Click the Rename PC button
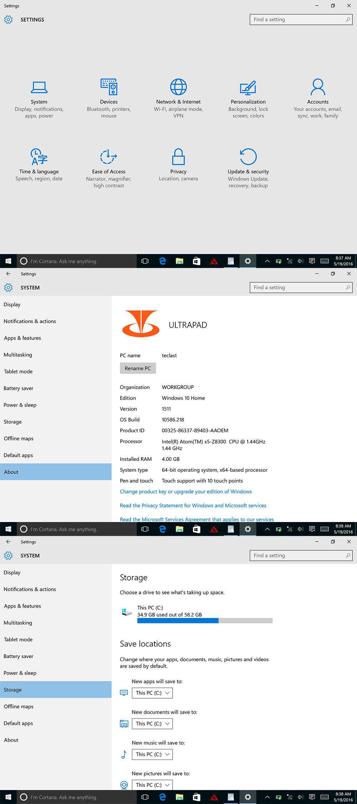Image resolution: width=357 pixels, height=804 pixels. coord(138,368)
